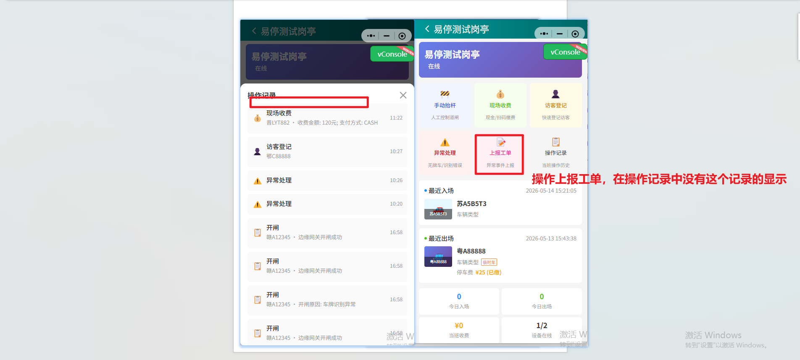Click the plate number 苏A5B5T3
The image size is (800, 360).
471,203
